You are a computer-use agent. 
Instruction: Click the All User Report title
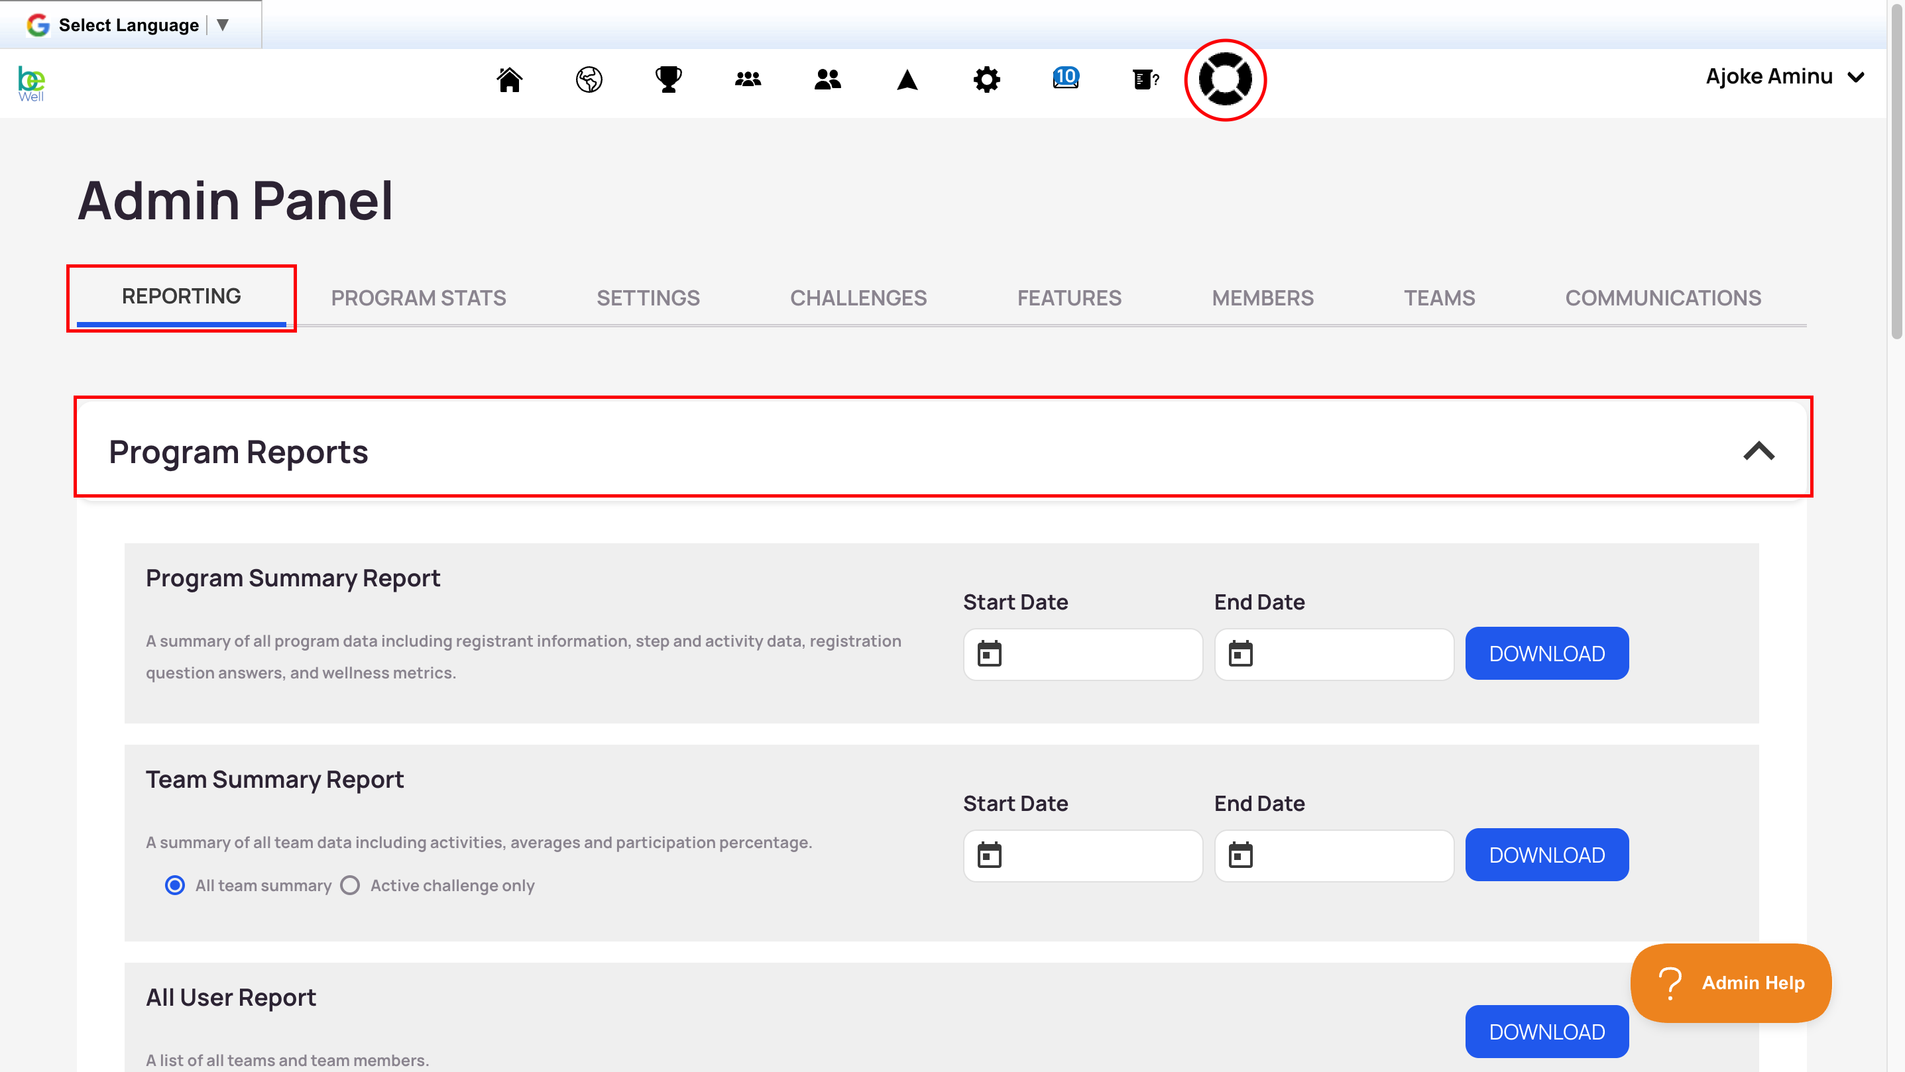(x=231, y=997)
